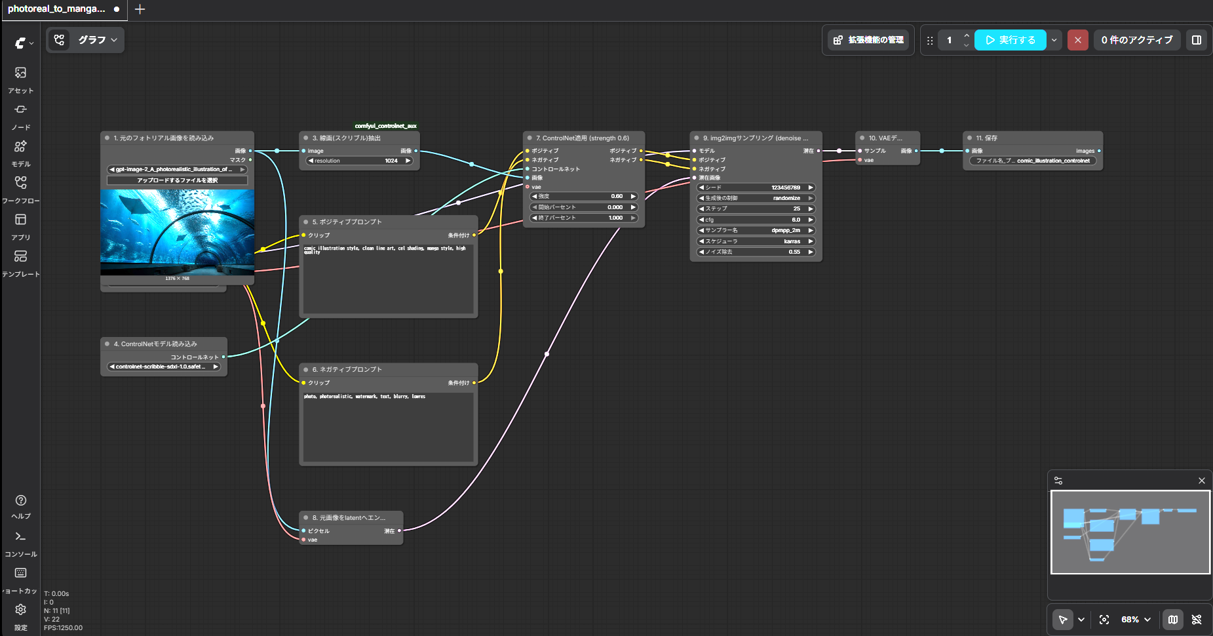The width and height of the screenshot is (1213, 636).
Task: Open the randomize 生成後の制御 combo
Action: pyautogui.click(x=756, y=198)
